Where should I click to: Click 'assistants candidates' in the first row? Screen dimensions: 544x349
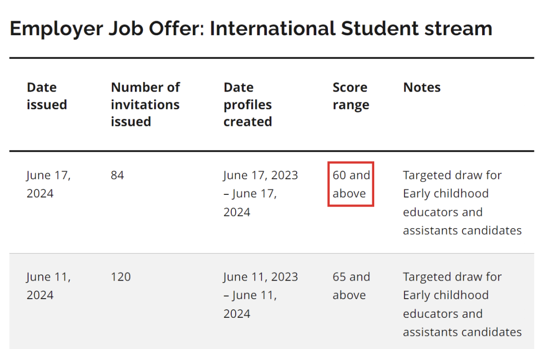coord(462,230)
